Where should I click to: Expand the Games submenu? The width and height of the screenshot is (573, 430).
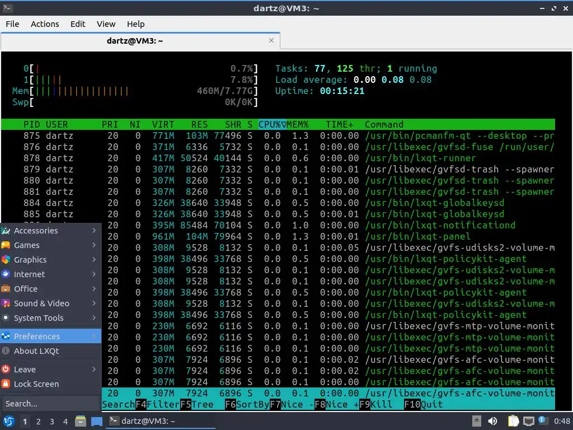(x=51, y=245)
